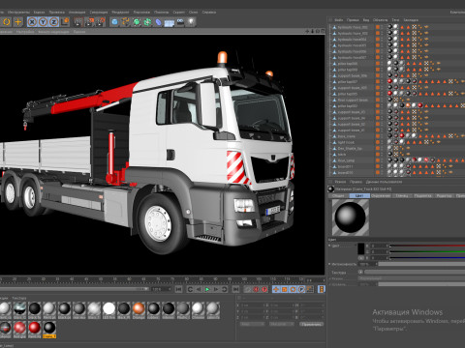Click the Light bulb object icon

(191, 22)
